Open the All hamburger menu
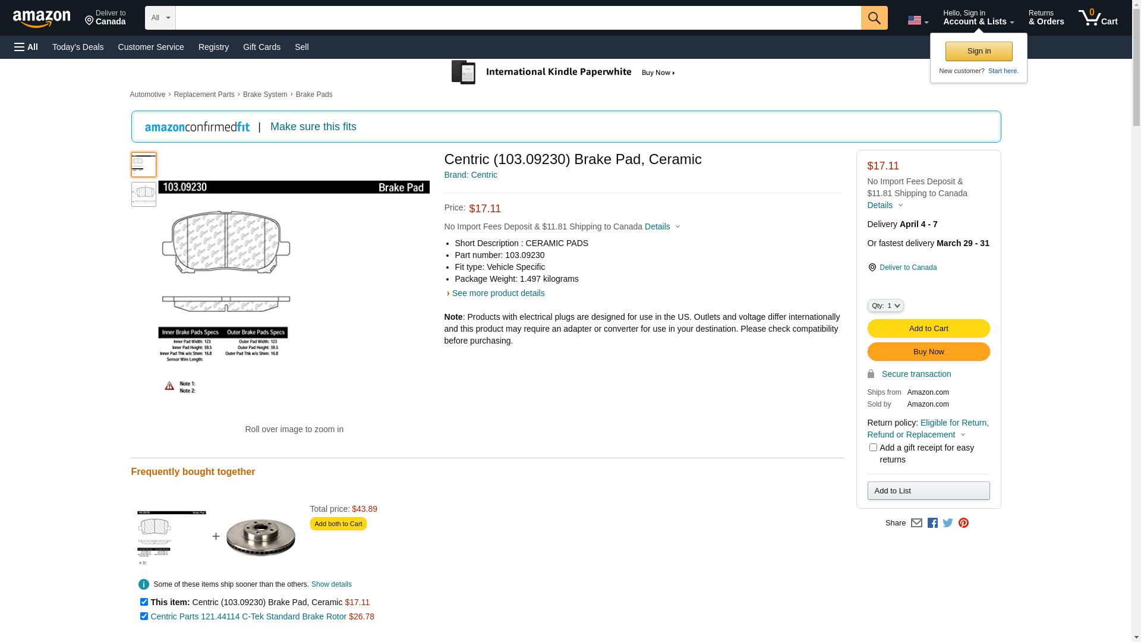Screen dimensions: 1141x642 [26, 47]
